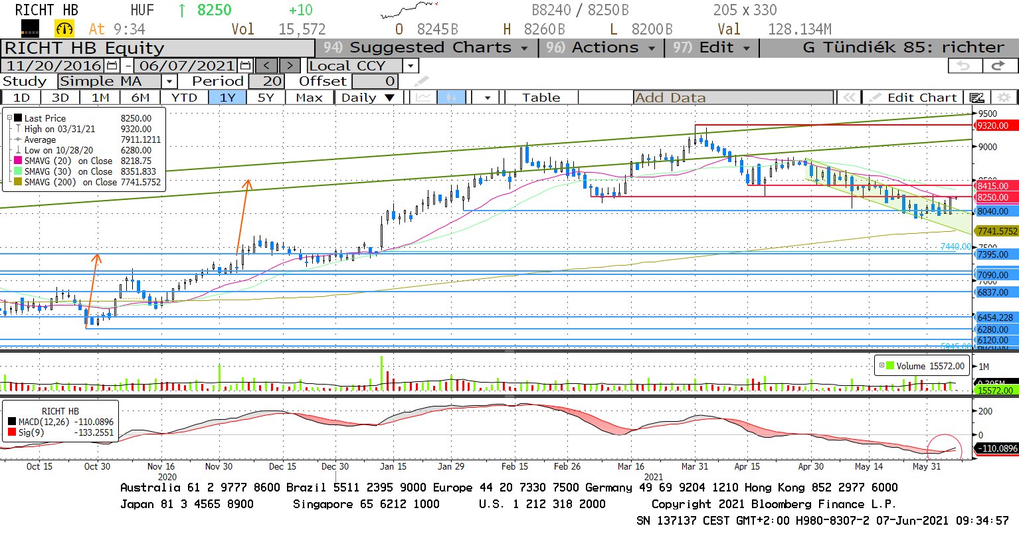Screen dimensions: 1019x540
Task: Open the Edit dropdown menu
Action: tap(711, 48)
